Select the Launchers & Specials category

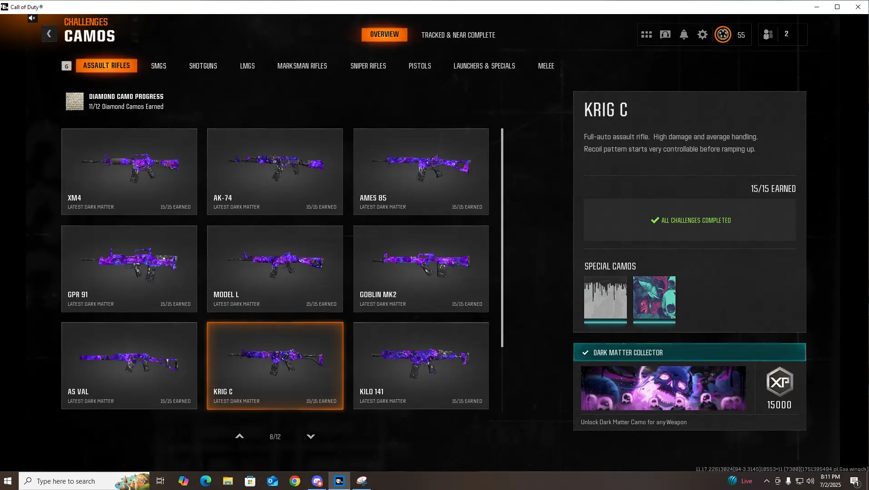484,66
